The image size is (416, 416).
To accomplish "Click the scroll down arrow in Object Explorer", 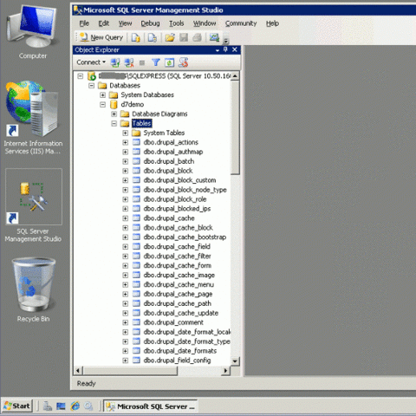I will point(235,361).
